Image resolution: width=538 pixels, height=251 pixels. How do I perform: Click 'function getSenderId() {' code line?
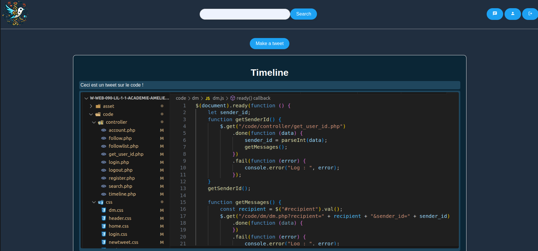pos(245,119)
